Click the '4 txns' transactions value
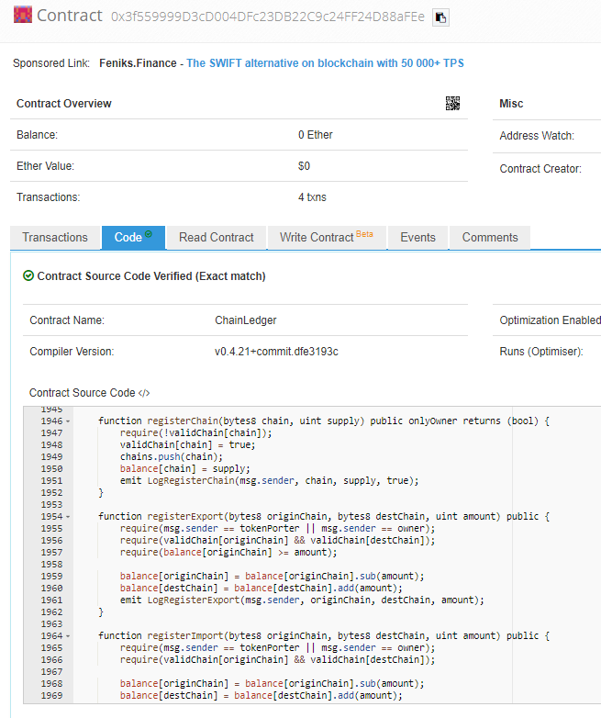601x718 pixels. click(x=312, y=197)
